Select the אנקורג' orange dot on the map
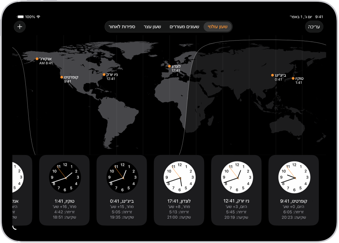 click(x=37, y=59)
